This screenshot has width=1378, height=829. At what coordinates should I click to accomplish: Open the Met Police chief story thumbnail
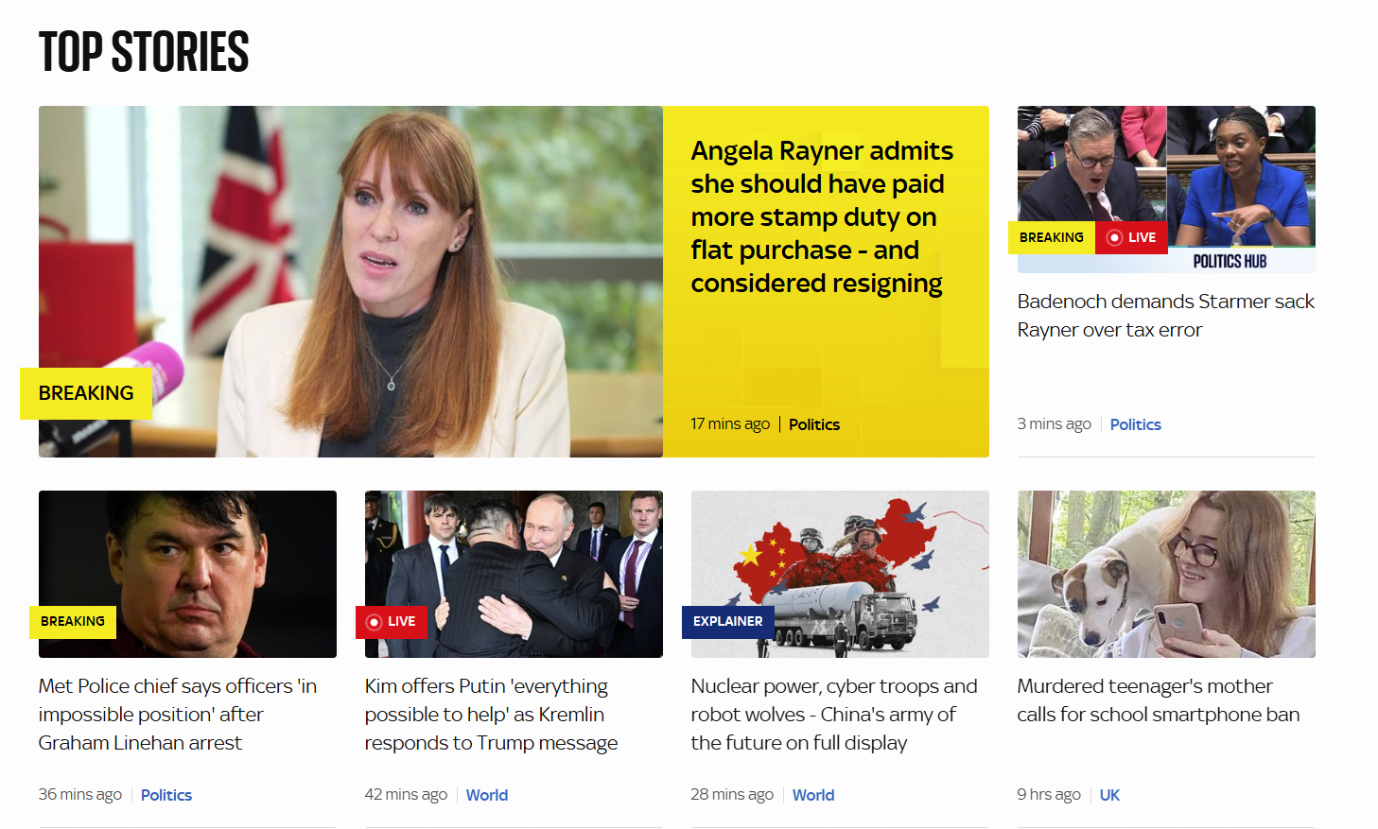187,574
